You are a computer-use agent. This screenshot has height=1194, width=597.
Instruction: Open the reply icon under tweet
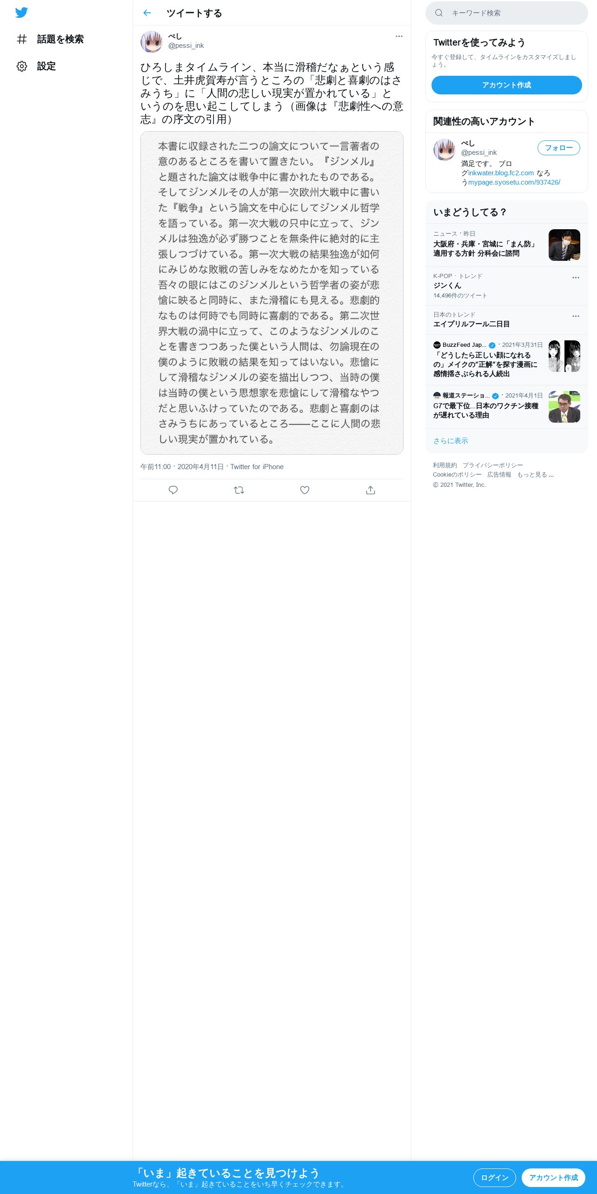[173, 490]
